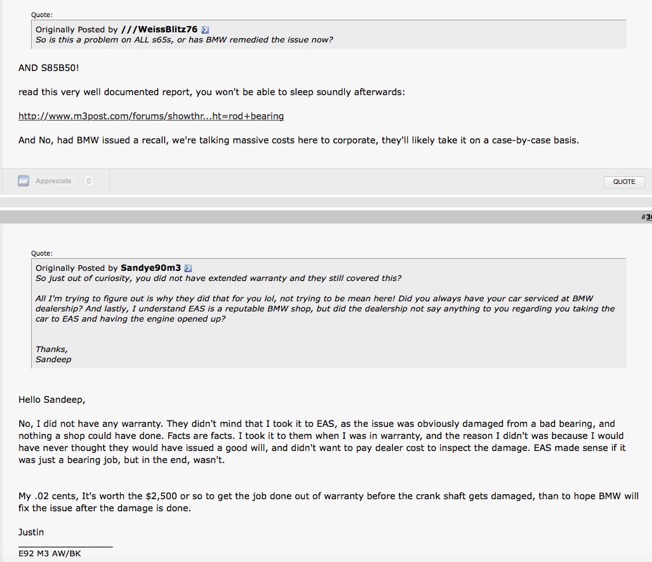The image size is (652, 562).
Task: Click view-post arrow next to ///WeissBlitz76
Action: [206, 30]
